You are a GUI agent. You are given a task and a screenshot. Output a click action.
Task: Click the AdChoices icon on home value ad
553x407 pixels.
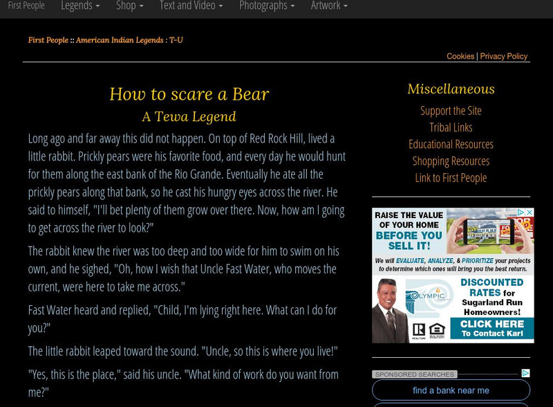pyautogui.click(x=521, y=212)
